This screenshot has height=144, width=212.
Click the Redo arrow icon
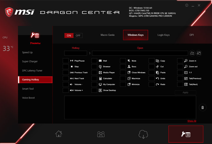pyautogui.click(x=157, y=85)
